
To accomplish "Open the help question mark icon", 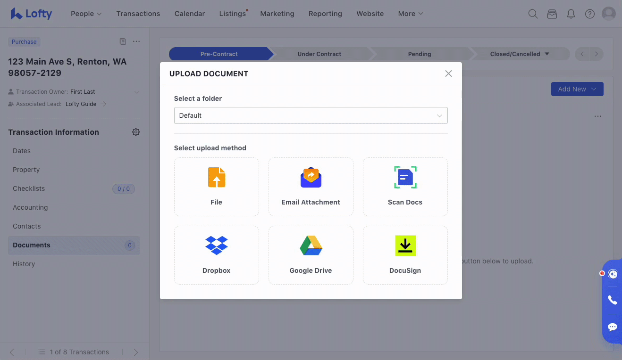I will point(590,14).
